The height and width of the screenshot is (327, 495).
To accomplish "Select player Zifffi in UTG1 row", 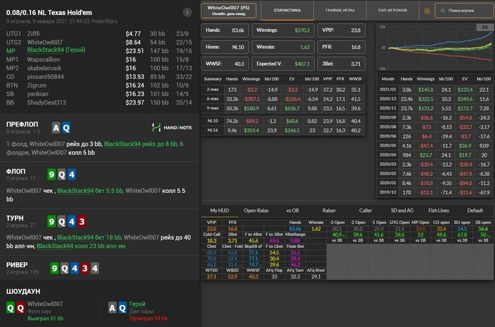I will coord(33,34).
